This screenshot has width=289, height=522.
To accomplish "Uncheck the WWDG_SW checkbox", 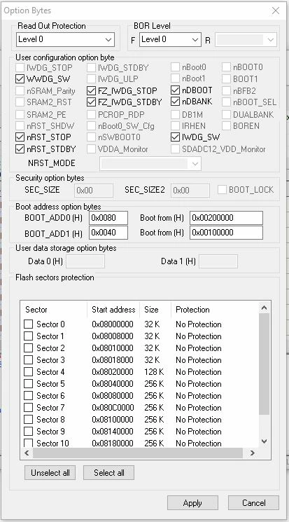I will [20, 79].
